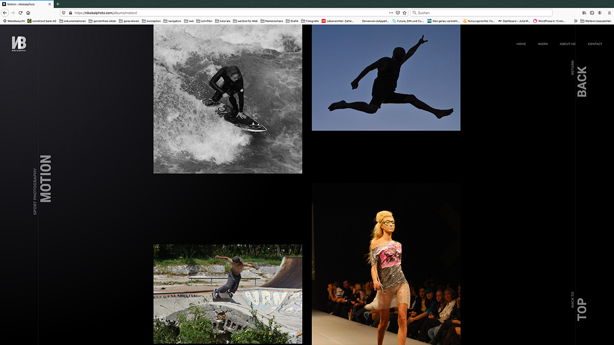Bookmark this page with the star icon
The width and height of the screenshot is (614, 345).
[405, 12]
